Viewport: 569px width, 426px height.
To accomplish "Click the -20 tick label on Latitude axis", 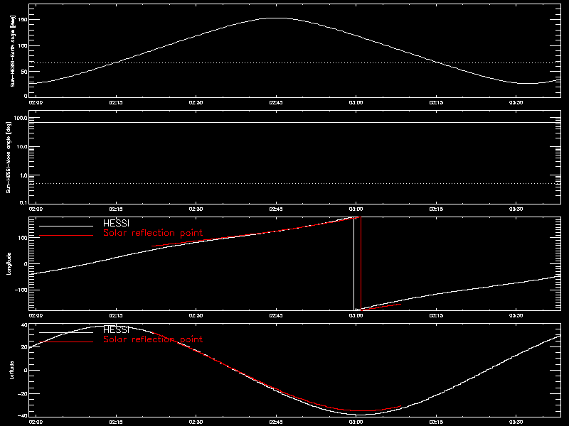I will (23, 393).
